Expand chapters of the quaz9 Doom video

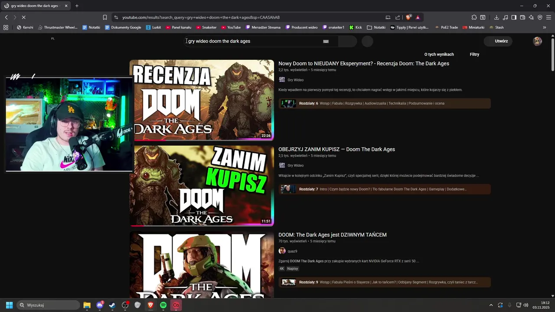pyautogui.click(x=385, y=282)
